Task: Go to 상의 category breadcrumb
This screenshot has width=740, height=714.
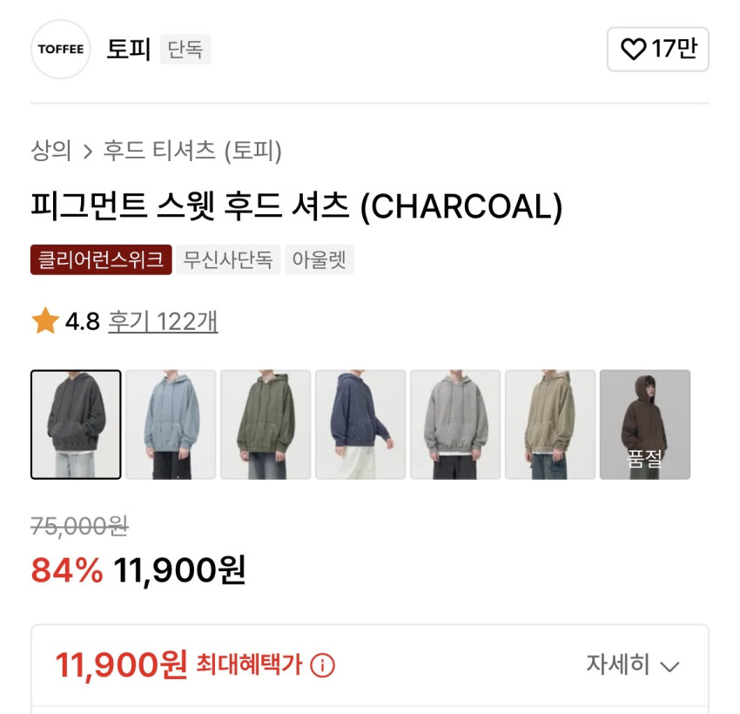Action: tap(51, 151)
